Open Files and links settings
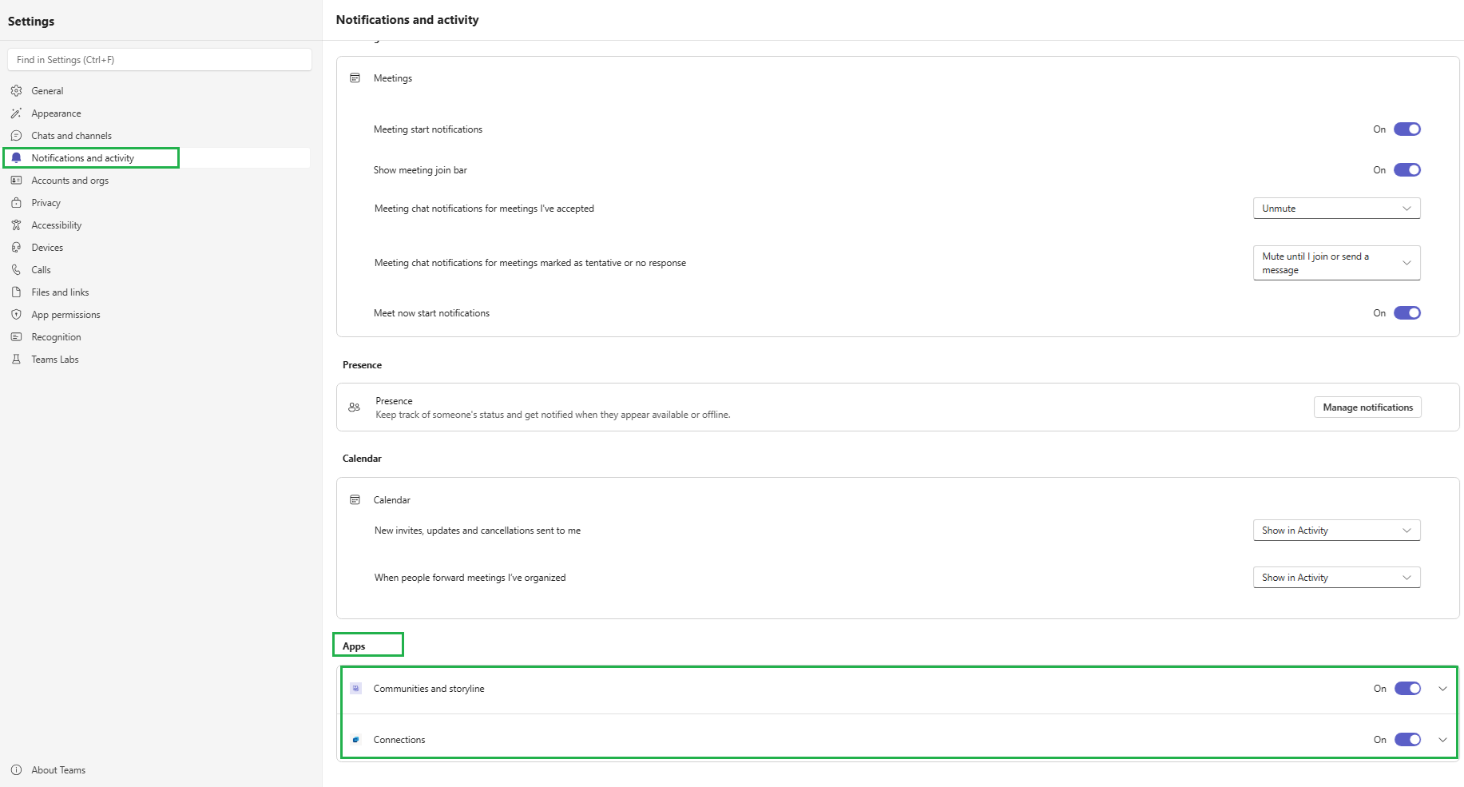The image size is (1464, 787). click(x=159, y=292)
